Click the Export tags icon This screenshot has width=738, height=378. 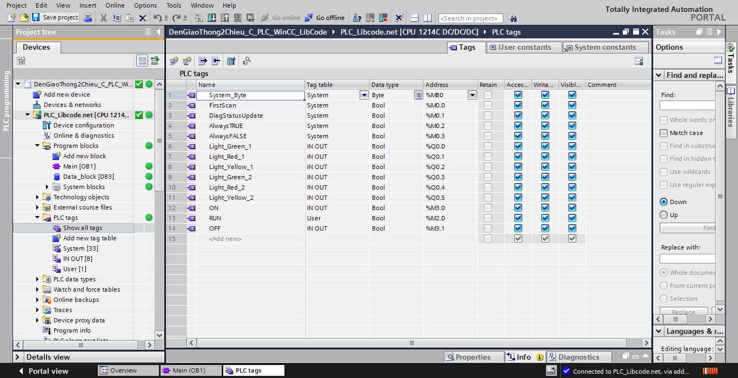tap(203, 61)
